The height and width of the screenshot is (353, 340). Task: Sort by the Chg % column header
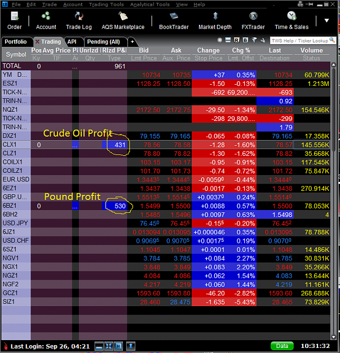241,50
